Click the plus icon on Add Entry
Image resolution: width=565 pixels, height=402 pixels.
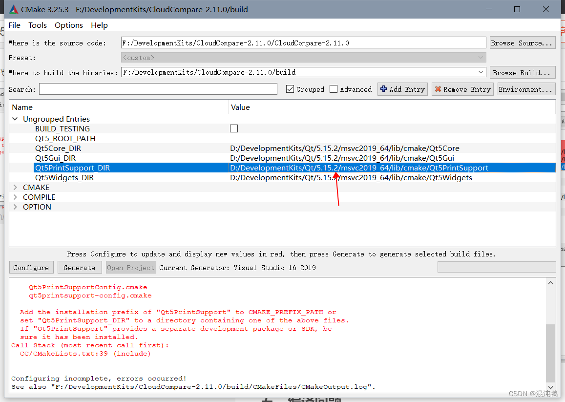coord(384,89)
